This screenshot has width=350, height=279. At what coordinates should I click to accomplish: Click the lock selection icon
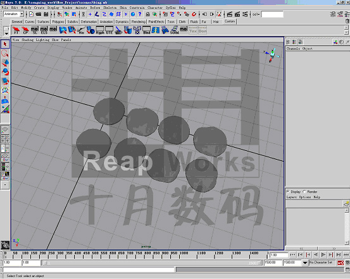click(147, 15)
